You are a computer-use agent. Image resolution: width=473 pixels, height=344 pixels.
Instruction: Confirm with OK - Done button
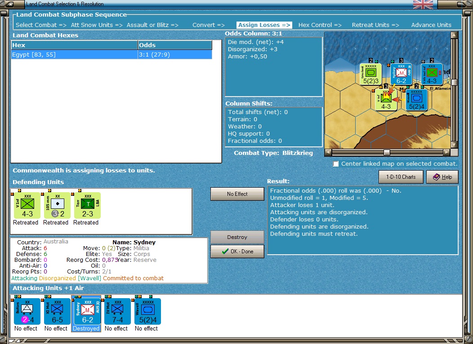(237, 251)
